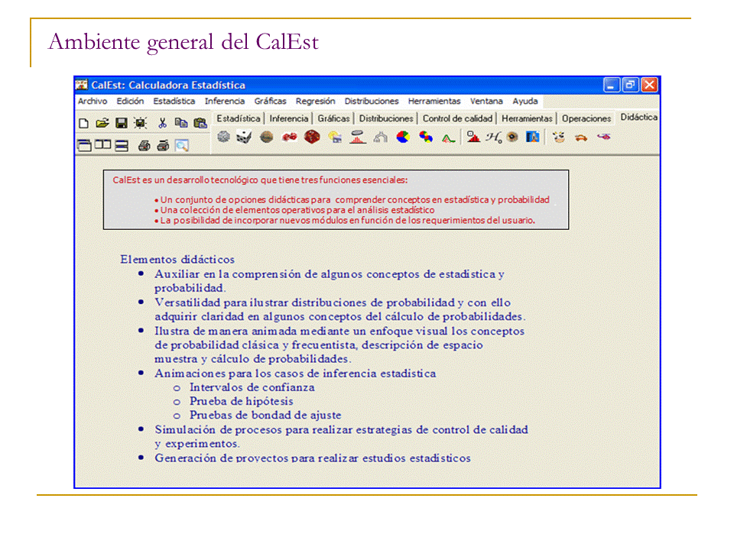Switch to the Inferencia tab
The height and width of the screenshot is (550, 734).
(289, 118)
